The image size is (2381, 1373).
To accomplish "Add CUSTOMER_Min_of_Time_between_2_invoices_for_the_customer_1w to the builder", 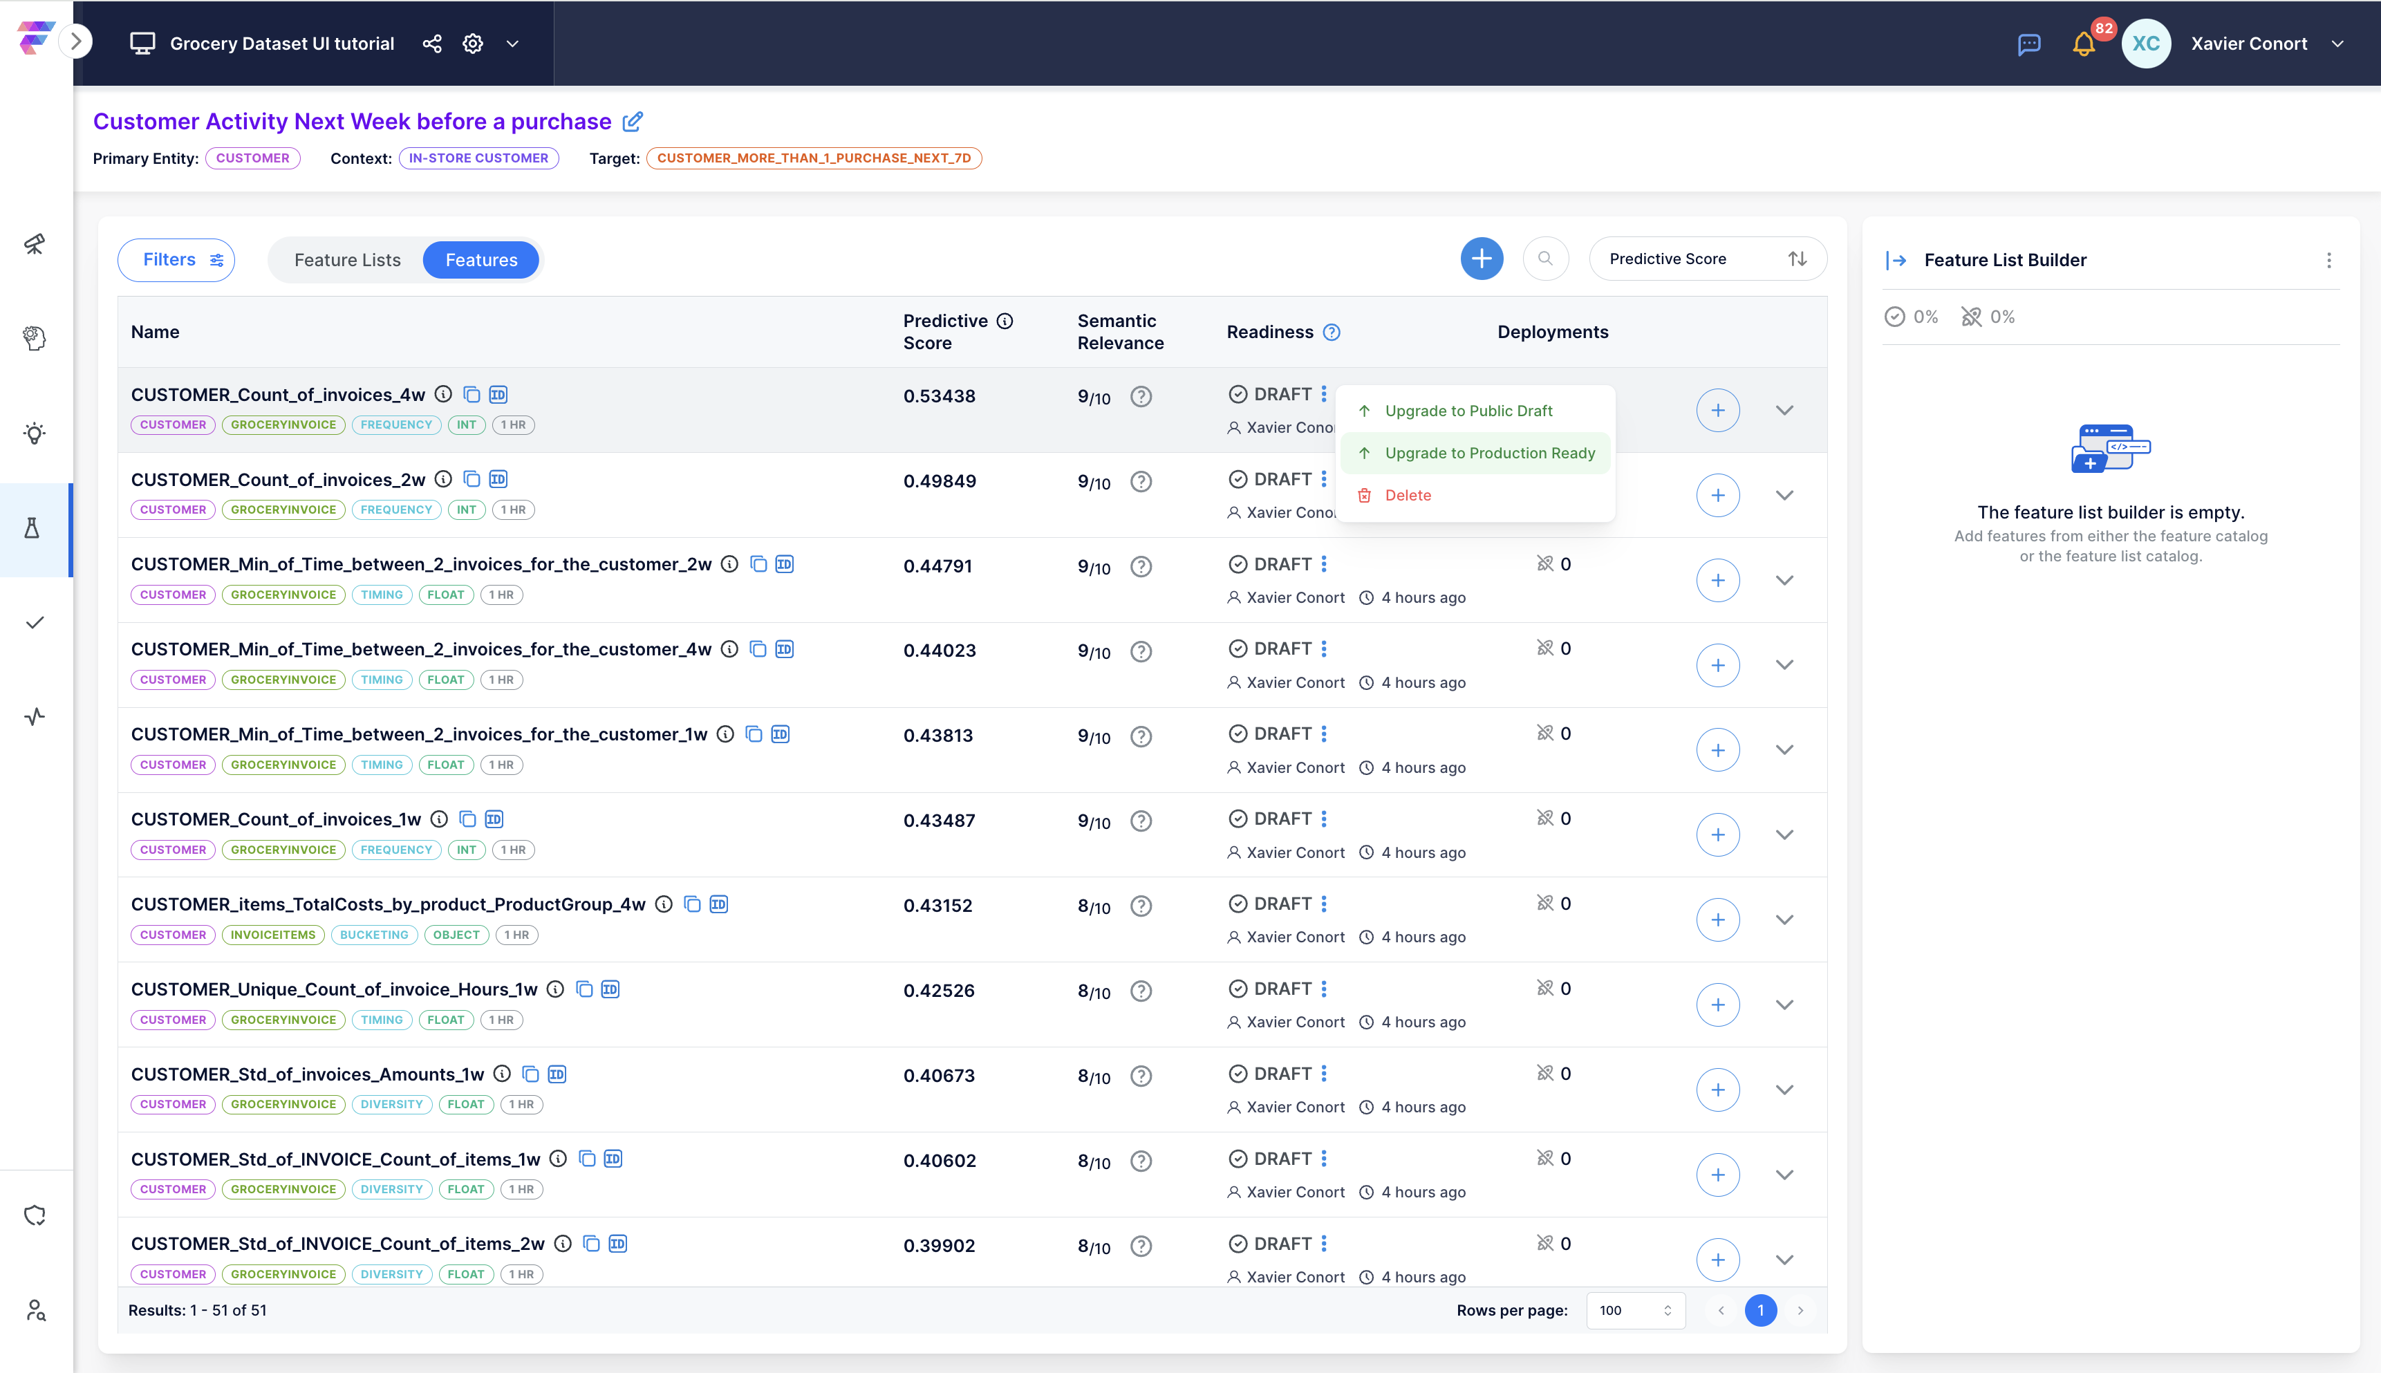I will click(x=1718, y=749).
